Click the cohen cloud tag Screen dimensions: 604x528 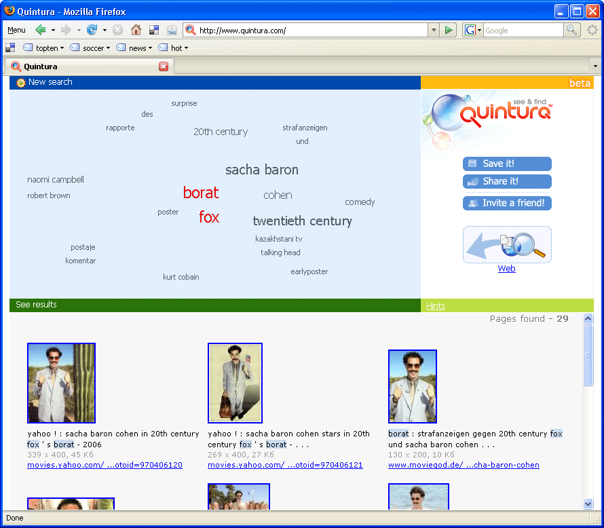(x=278, y=195)
